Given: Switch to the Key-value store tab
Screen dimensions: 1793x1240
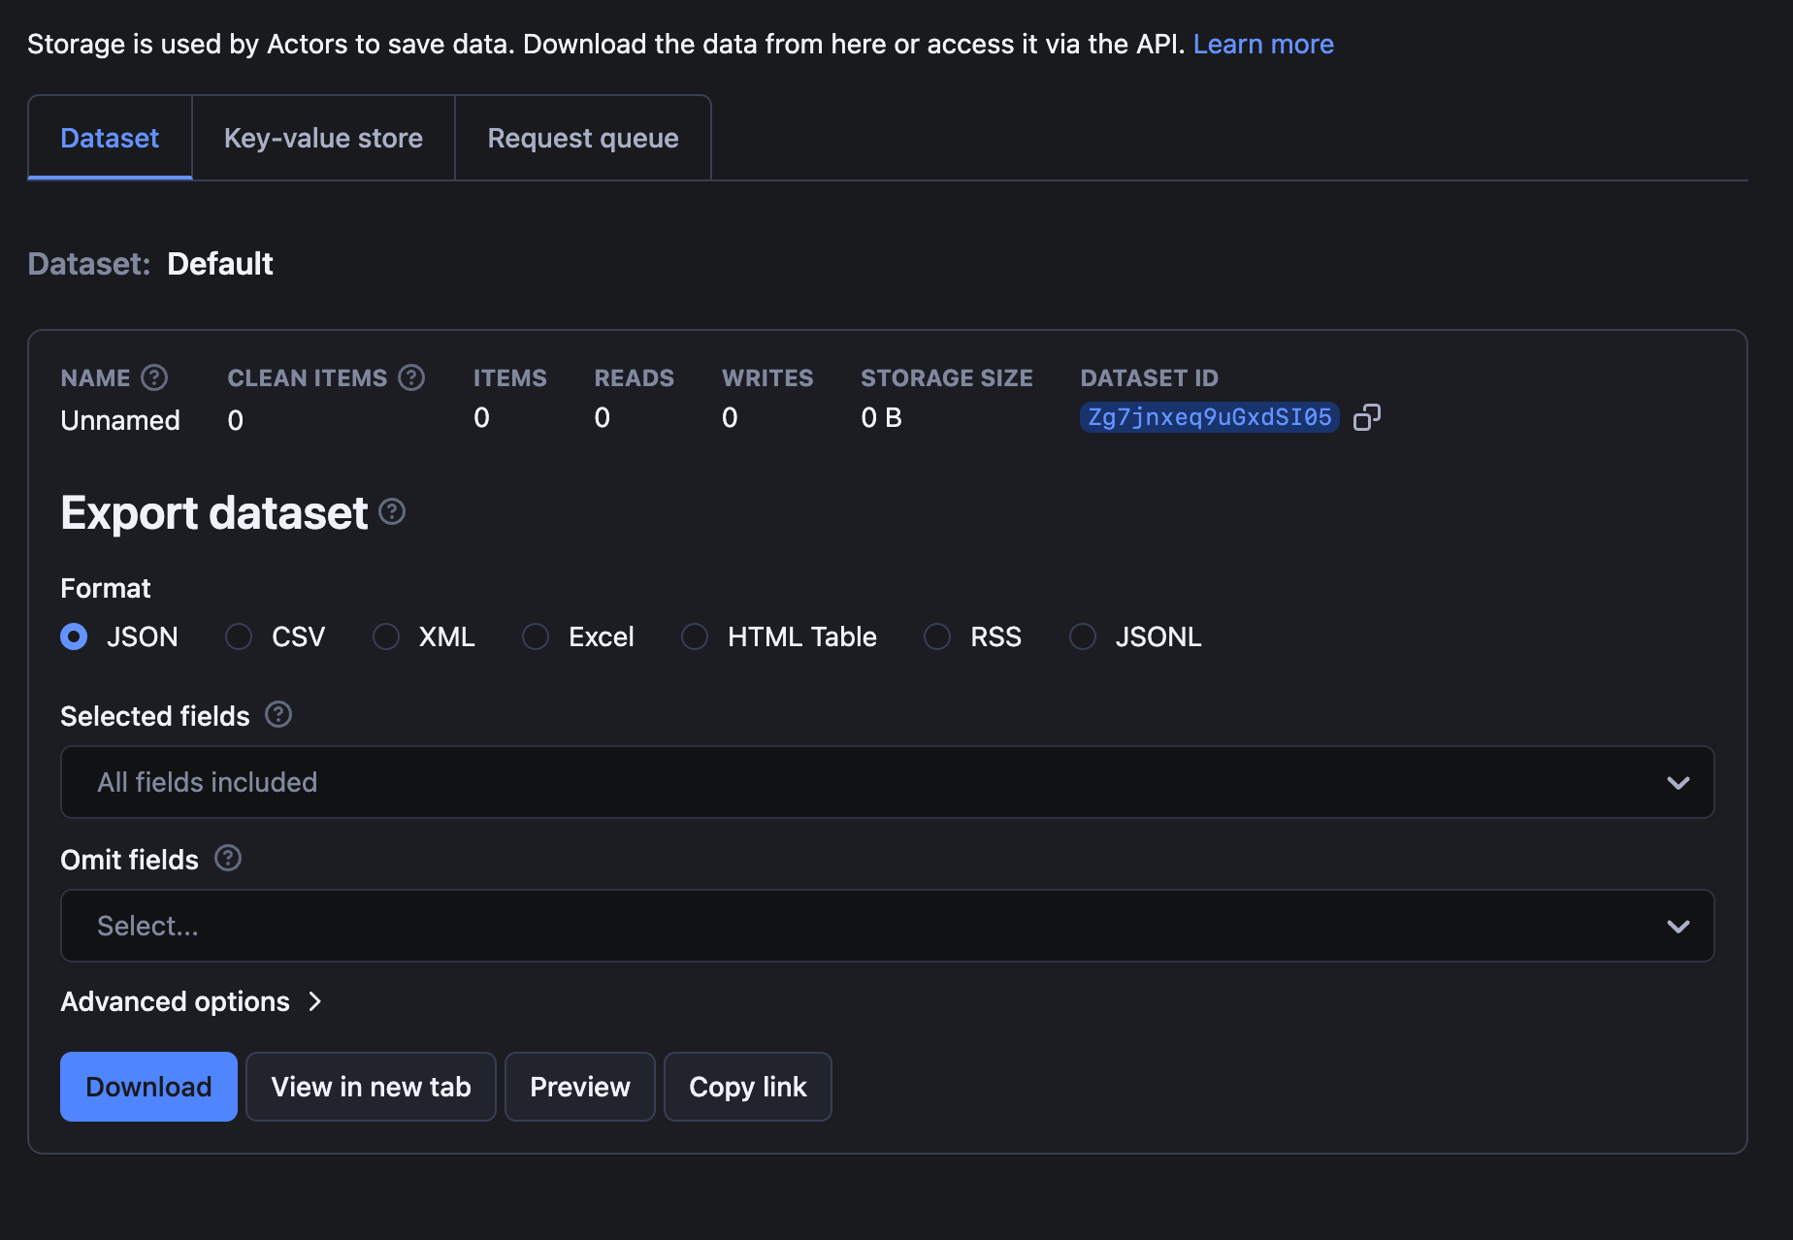Looking at the screenshot, I should point(323,138).
